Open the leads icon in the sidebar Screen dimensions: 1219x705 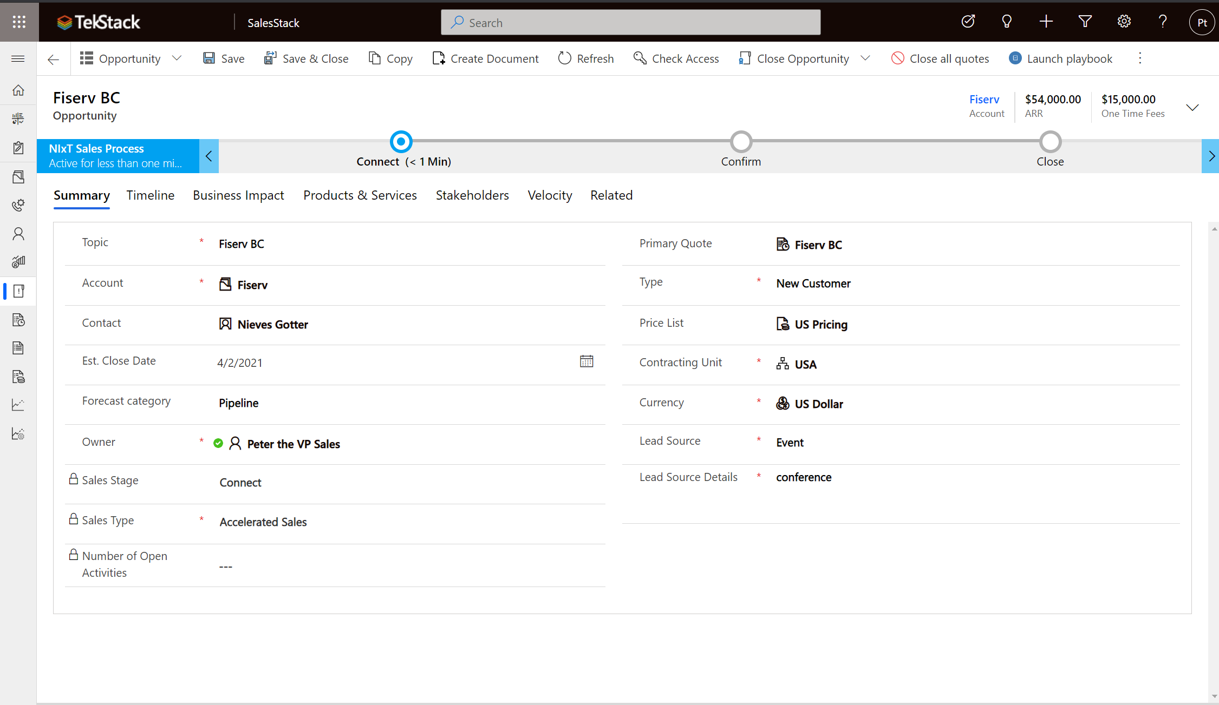pyautogui.click(x=18, y=262)
